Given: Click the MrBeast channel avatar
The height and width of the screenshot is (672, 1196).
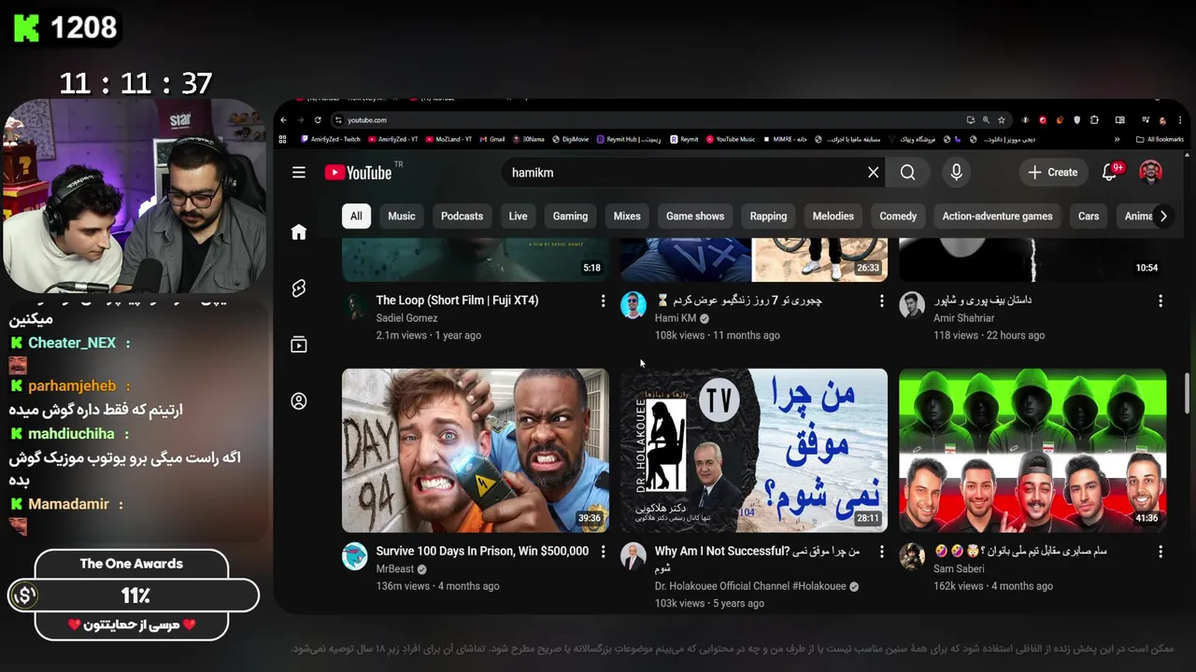Looking at the screenshot, I should point(355,556).
